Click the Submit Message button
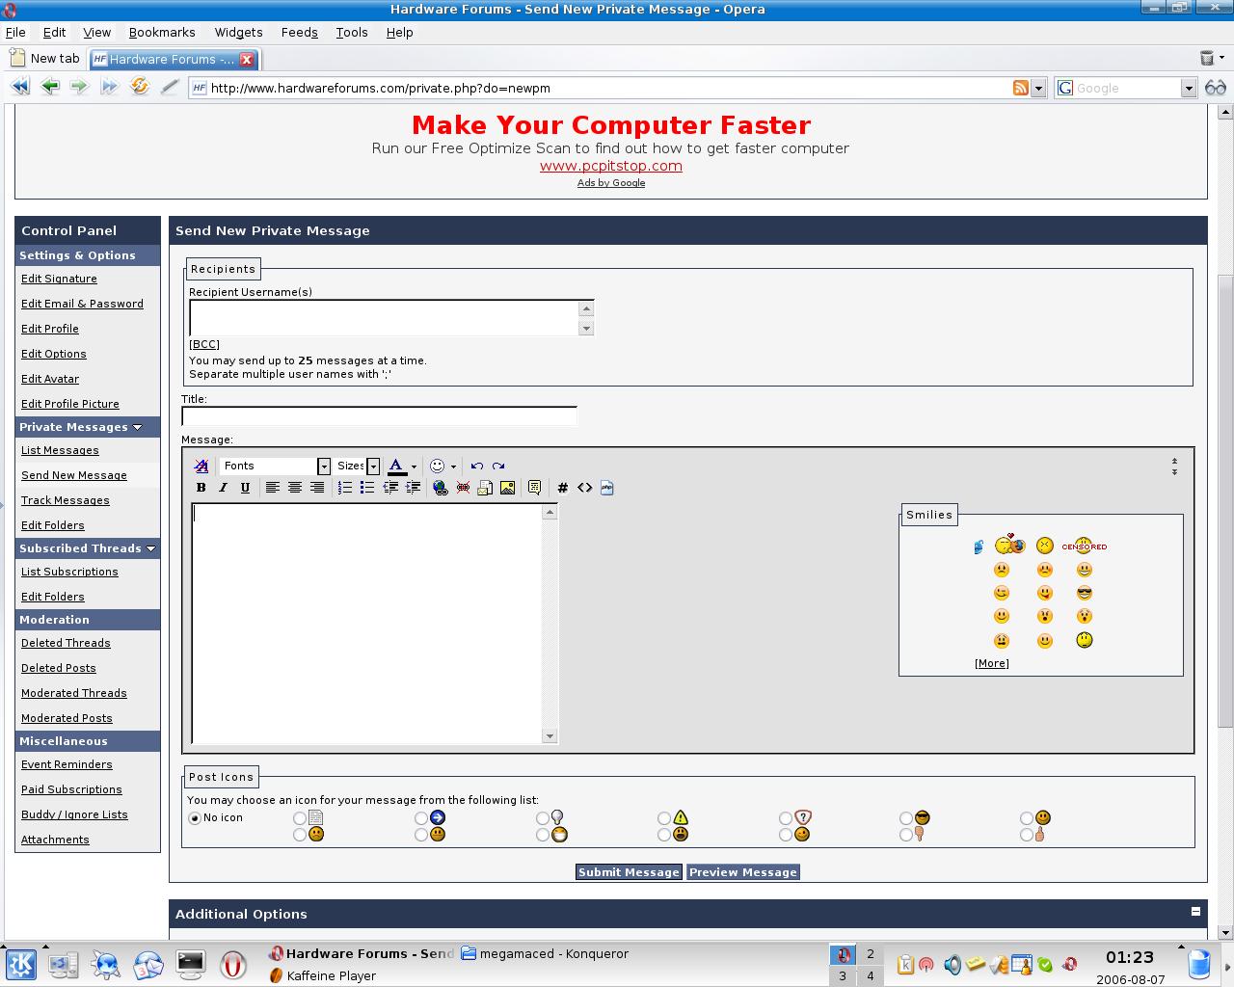The width and height of the screenshot is (1234, 987). [629, 872]
